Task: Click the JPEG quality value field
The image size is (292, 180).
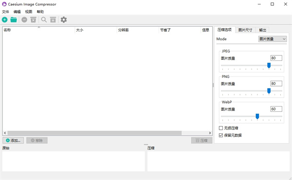Action: (276, 58)
